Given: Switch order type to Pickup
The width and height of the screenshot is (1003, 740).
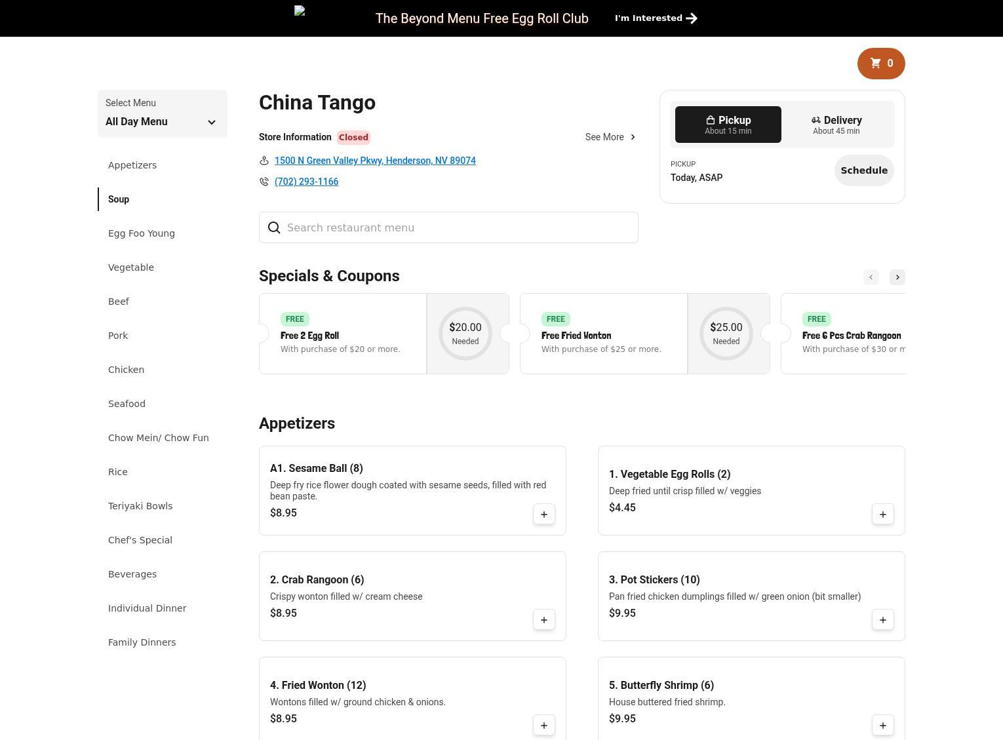Looking at the screenshot, I should [728, 125].
